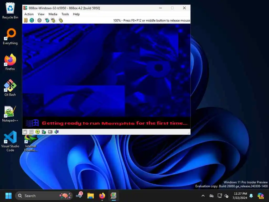Open Firefox from the taskbar
This screenshot has height=202, width=269.
[x=102, y=196]
